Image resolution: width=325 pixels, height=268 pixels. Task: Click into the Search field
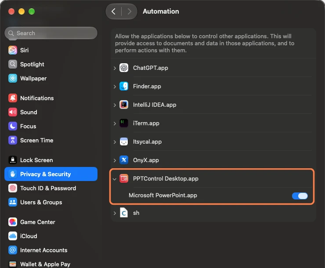coord(51,33)
